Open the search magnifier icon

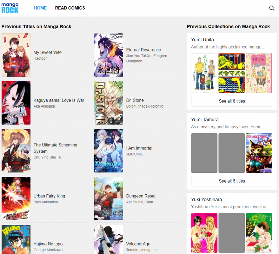point(272,8)
